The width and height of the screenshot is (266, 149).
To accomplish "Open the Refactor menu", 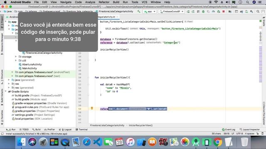I will click(104, 2).
